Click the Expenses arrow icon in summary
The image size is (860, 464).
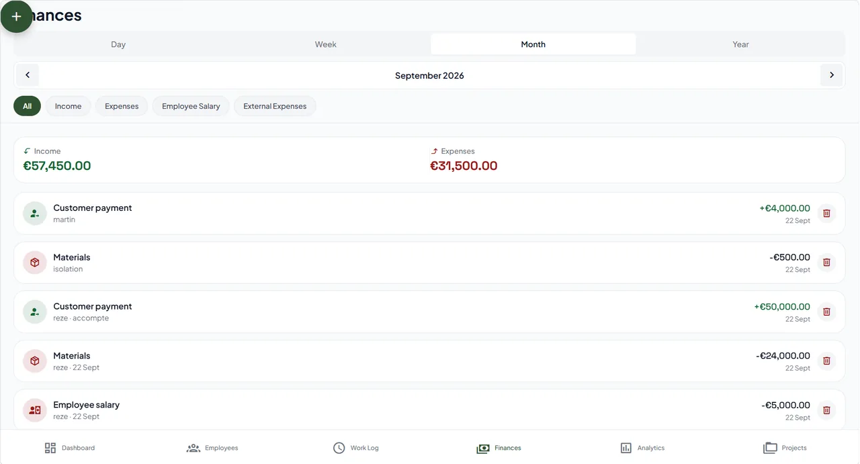[x=434, y=151]
